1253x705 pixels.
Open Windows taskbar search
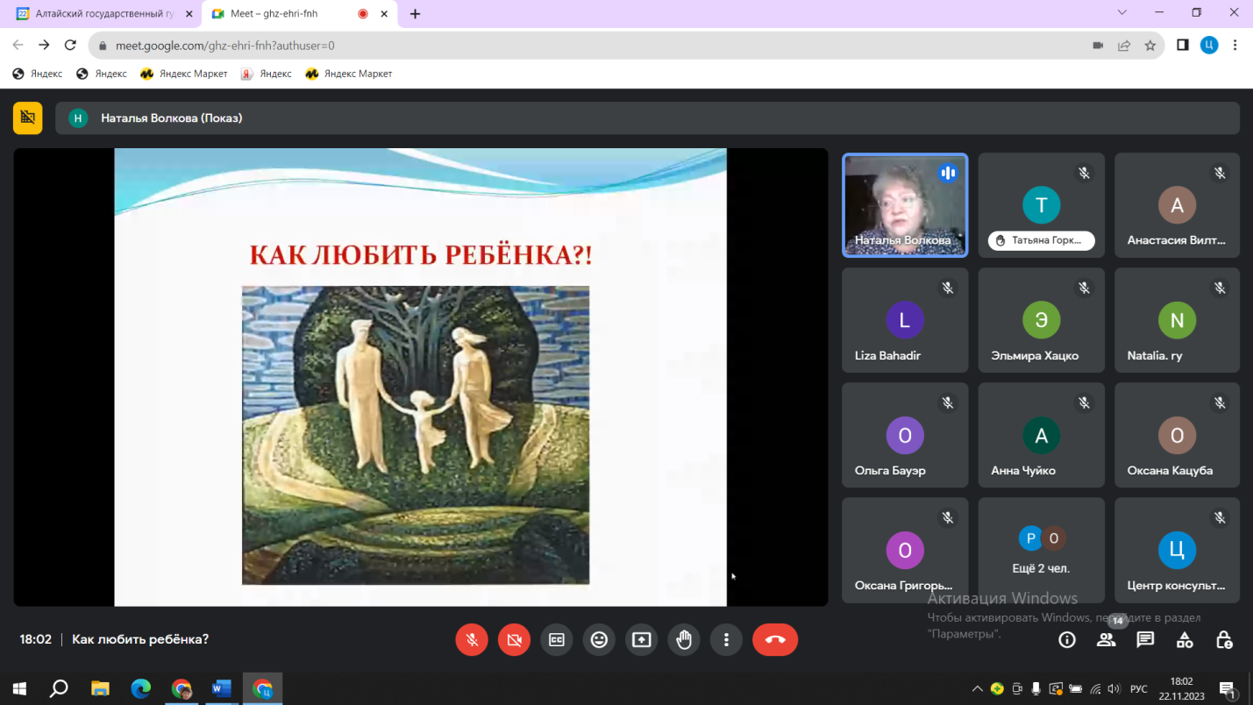59,688
